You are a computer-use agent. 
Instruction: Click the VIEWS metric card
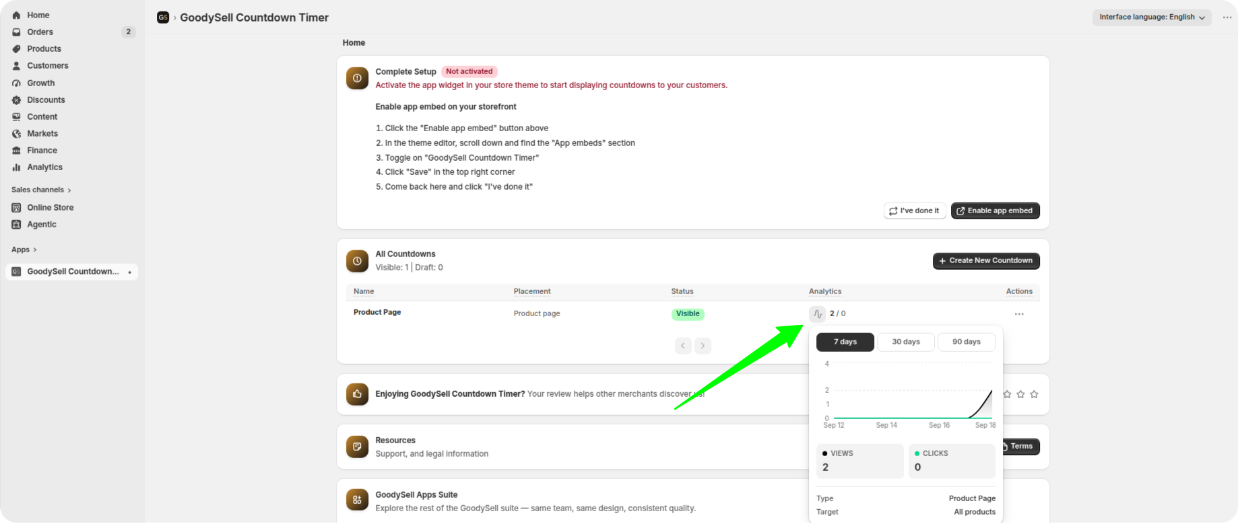coord(860,461)
